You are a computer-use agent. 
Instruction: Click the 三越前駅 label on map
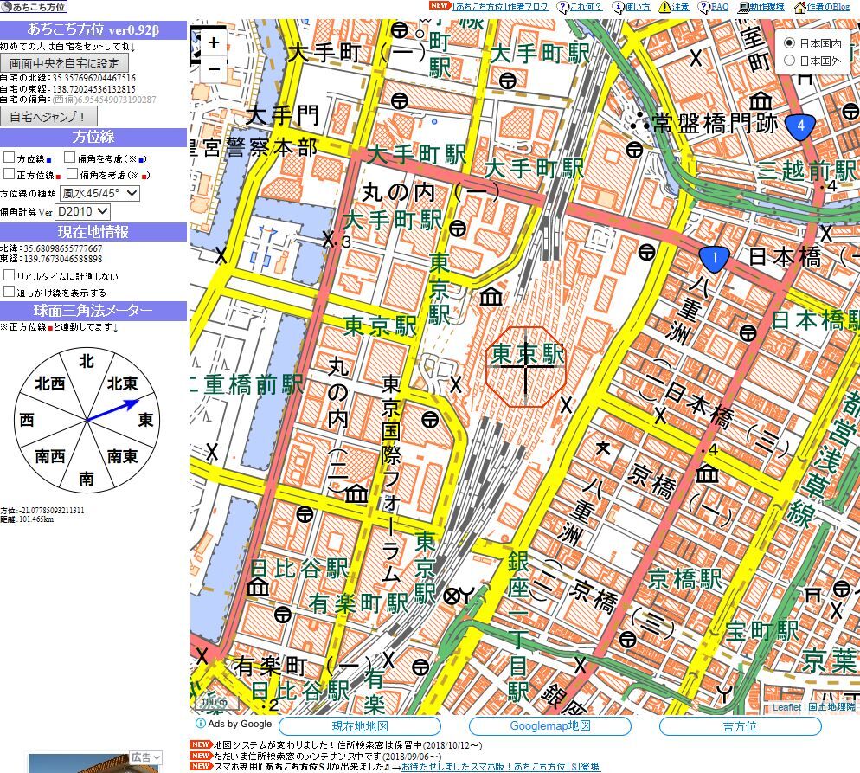click(806, 171)
